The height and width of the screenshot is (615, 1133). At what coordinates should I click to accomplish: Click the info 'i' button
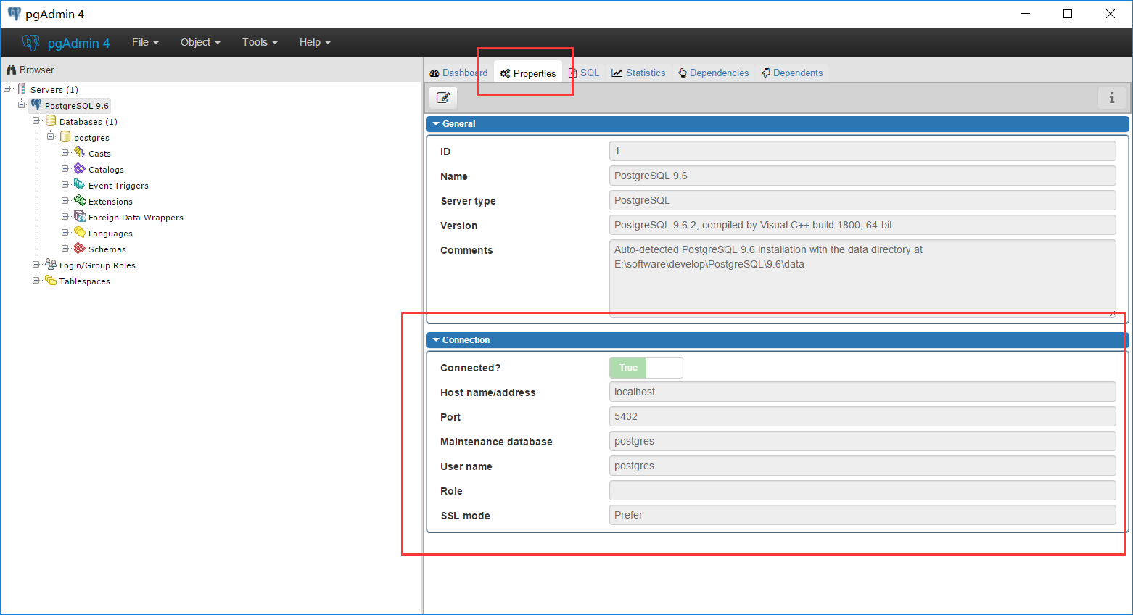tap(1112, 97)
